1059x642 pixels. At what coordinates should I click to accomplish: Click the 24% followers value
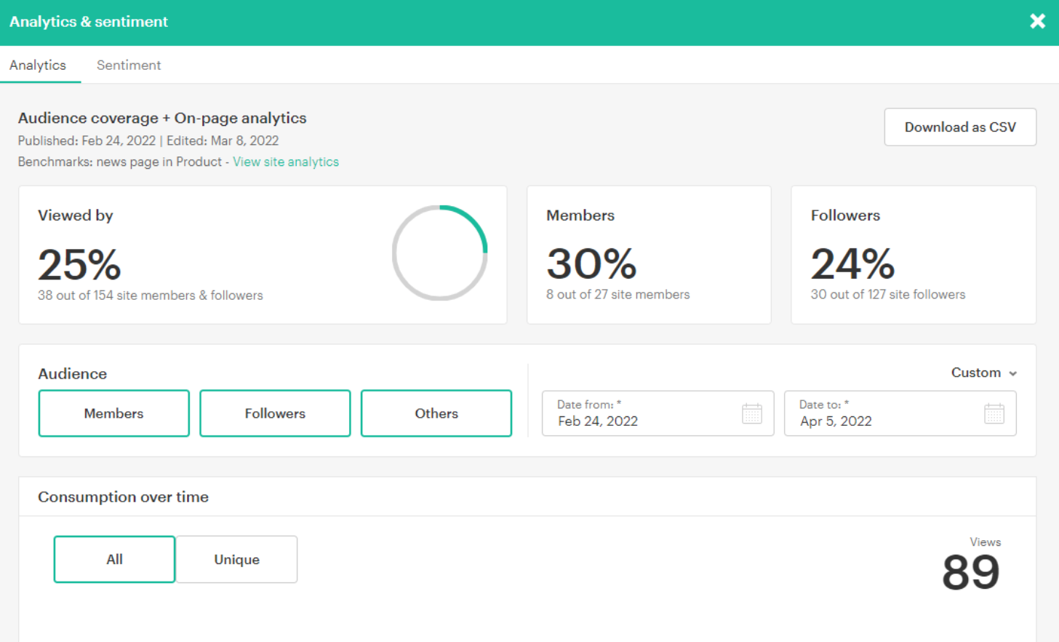(852, 263)
